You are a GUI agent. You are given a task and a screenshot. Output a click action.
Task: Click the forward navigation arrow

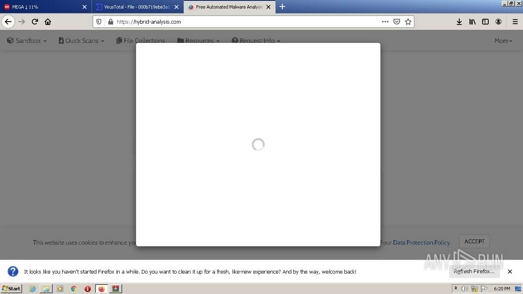22,22
